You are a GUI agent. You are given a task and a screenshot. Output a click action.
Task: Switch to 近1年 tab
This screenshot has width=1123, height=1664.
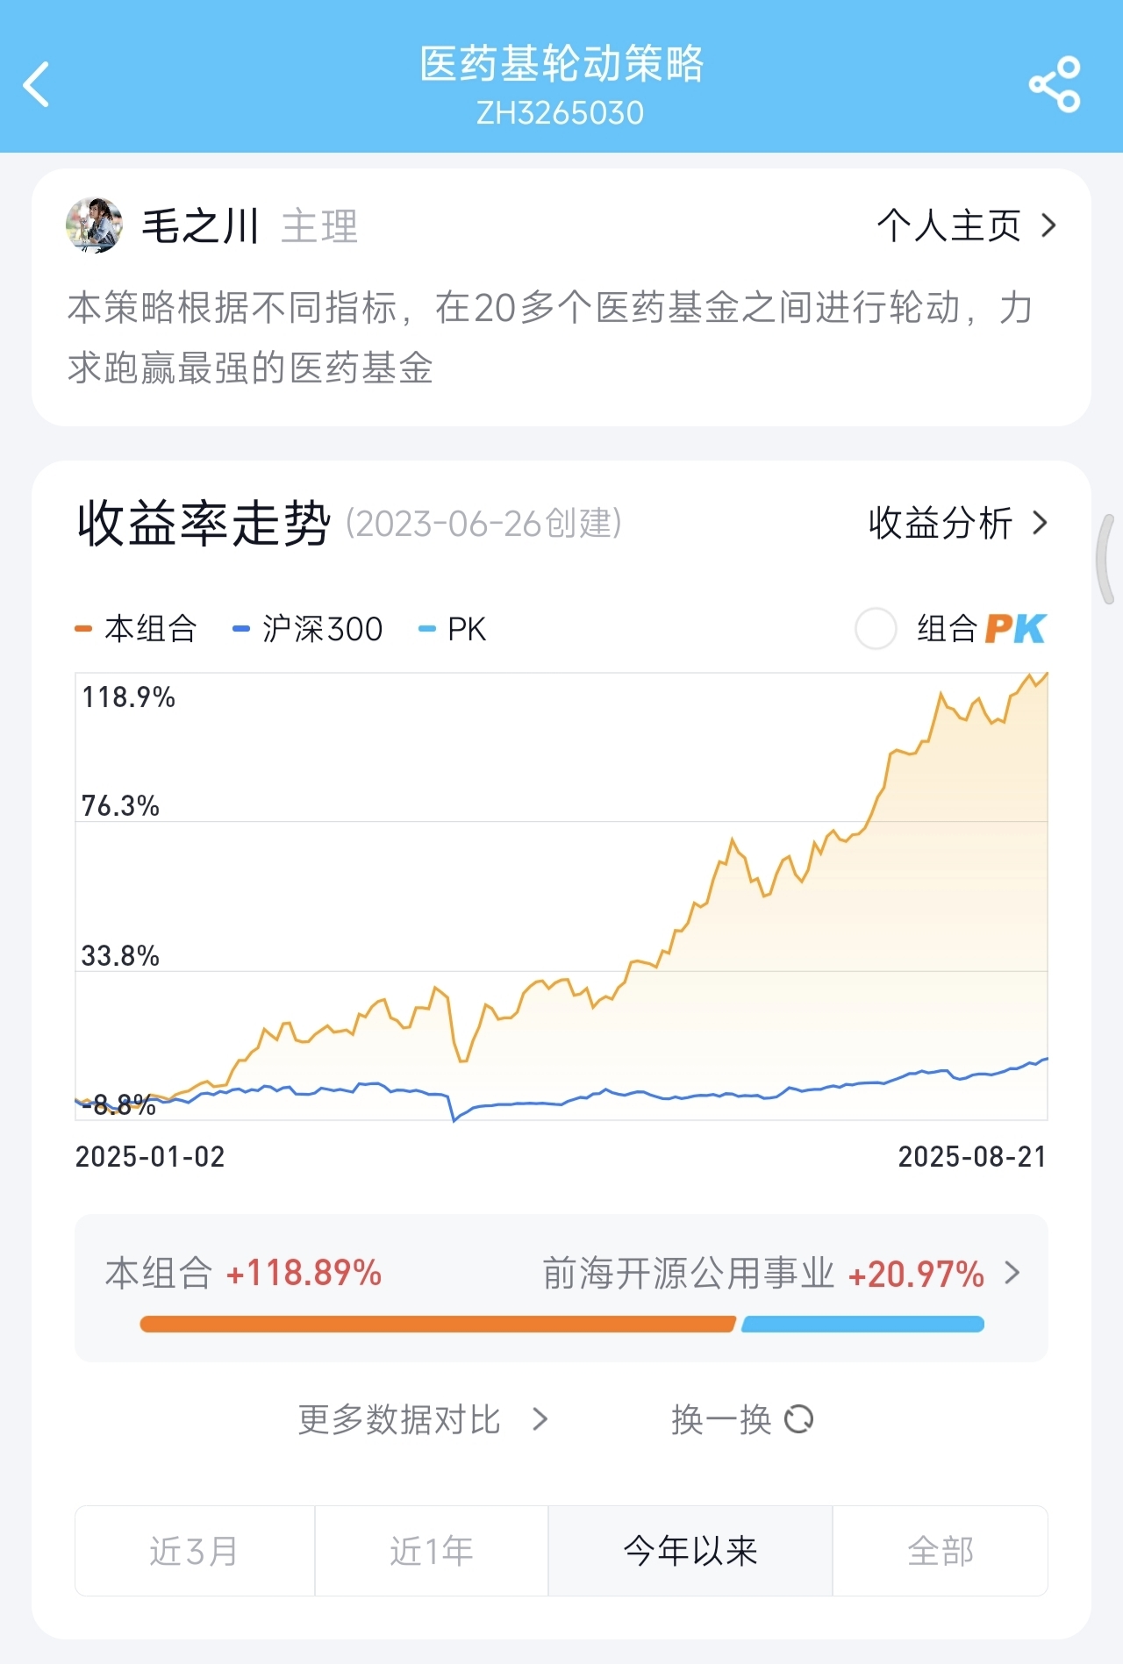click(x=432, y=1551)
